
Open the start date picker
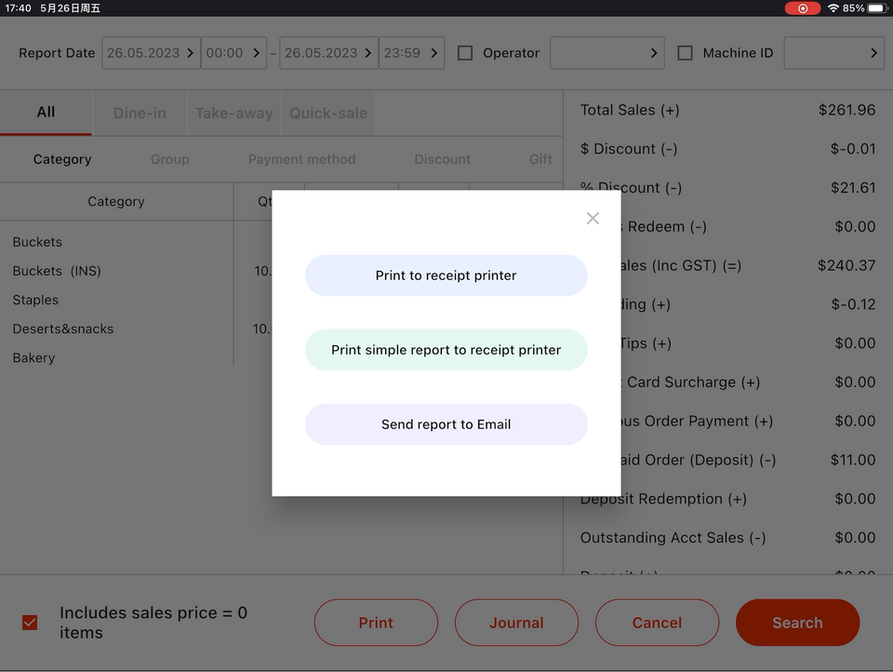150,53
